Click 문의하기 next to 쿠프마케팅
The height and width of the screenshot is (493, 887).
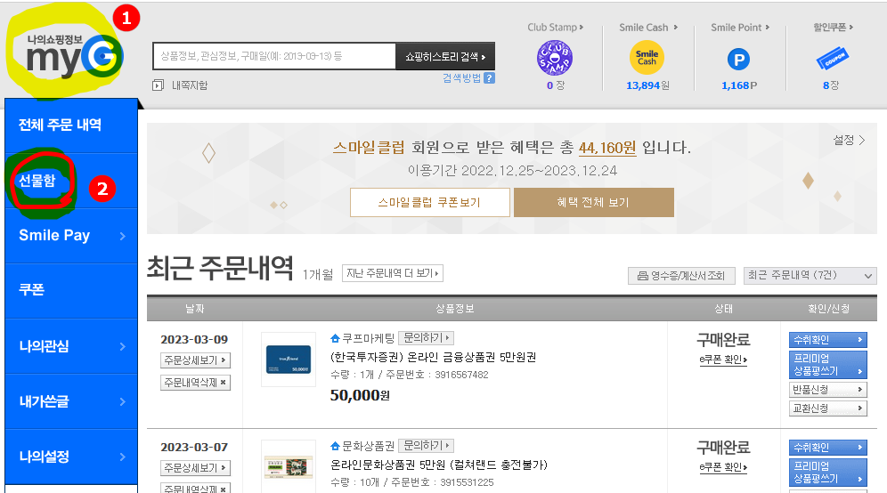pos(426,338)
